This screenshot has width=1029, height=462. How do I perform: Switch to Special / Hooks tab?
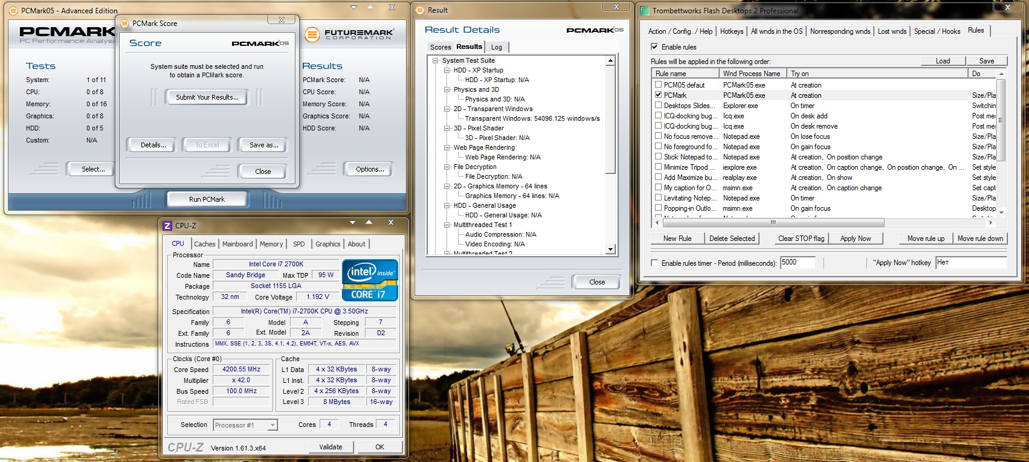point(937,31)
